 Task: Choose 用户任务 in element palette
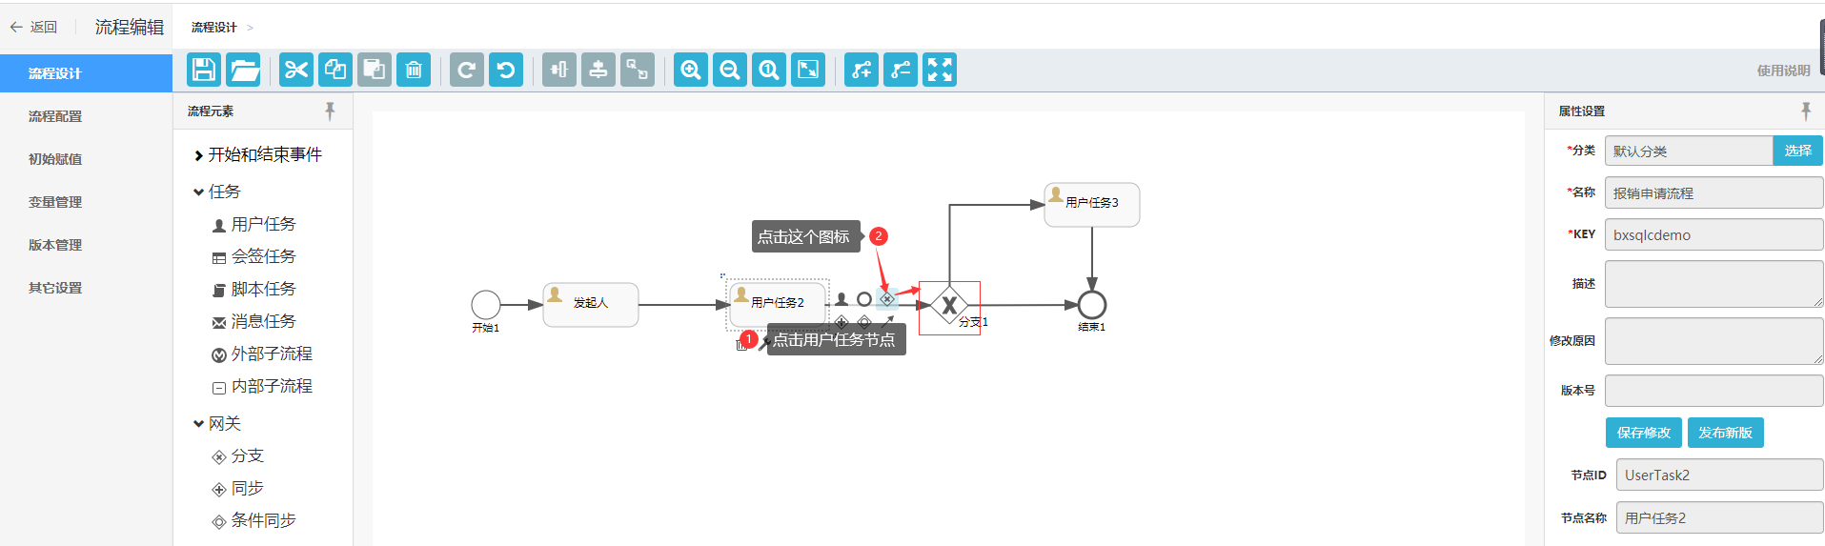(254, 224)
